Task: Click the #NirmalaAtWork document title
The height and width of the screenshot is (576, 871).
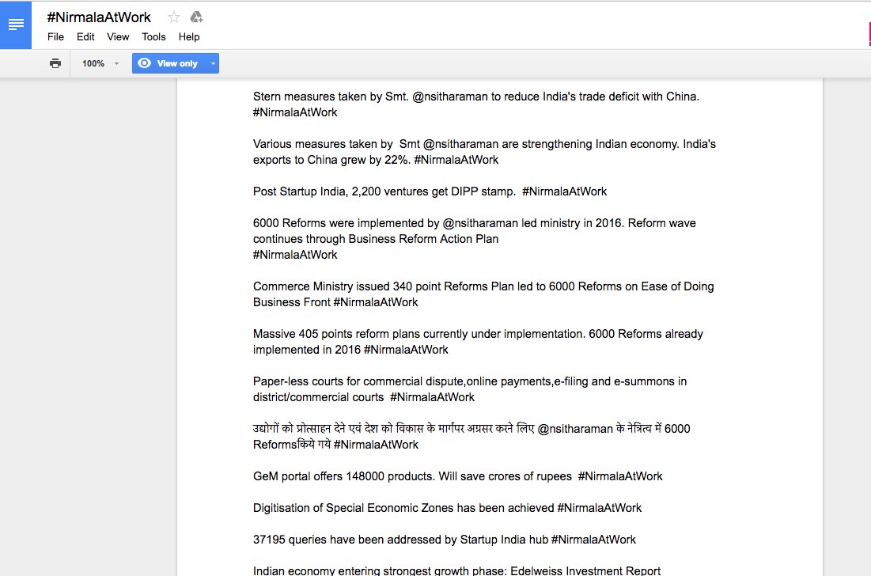Action: tap(99, 17)
